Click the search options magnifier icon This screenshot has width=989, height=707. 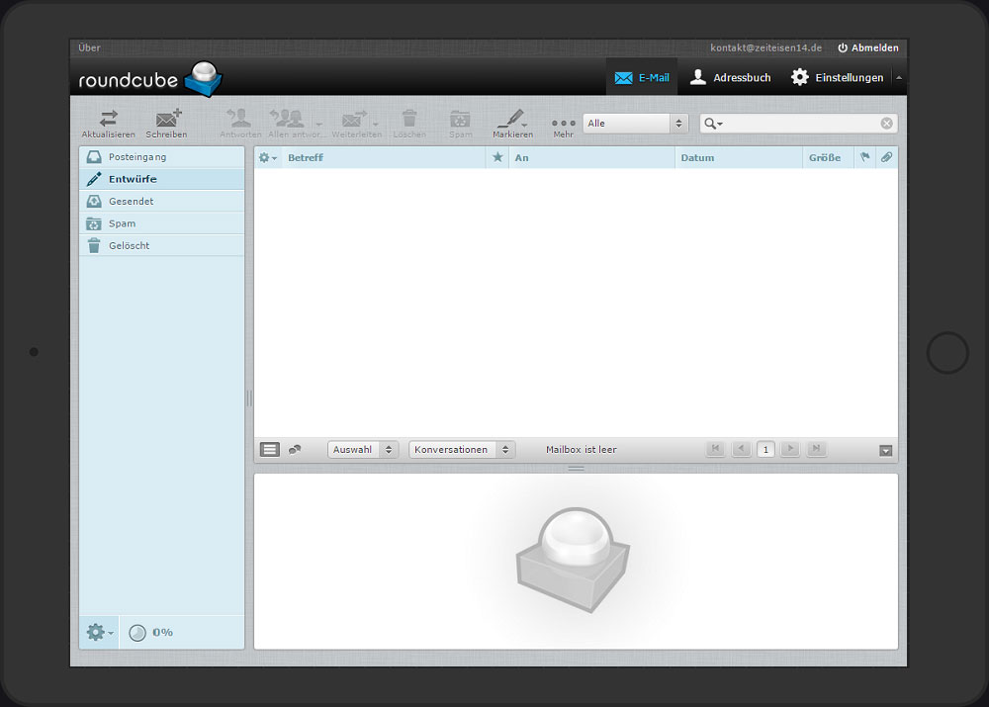[x=713, y=124]
